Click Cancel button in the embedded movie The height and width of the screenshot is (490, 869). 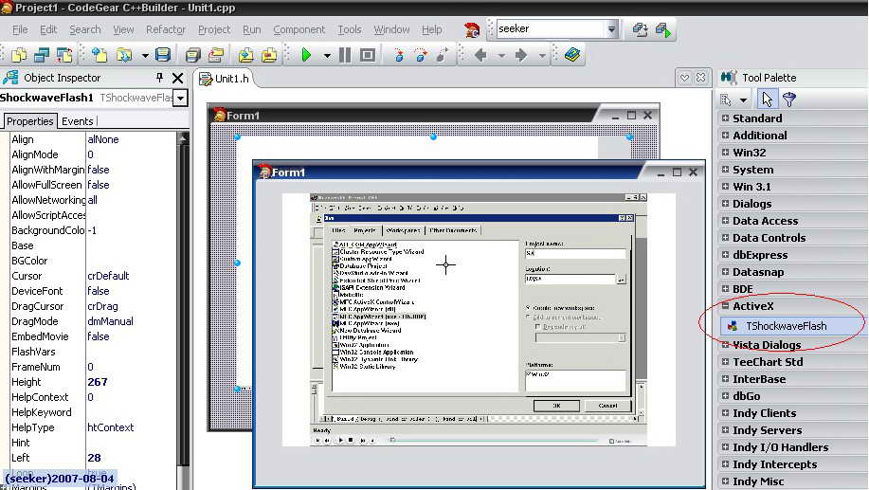click(607, 406)
